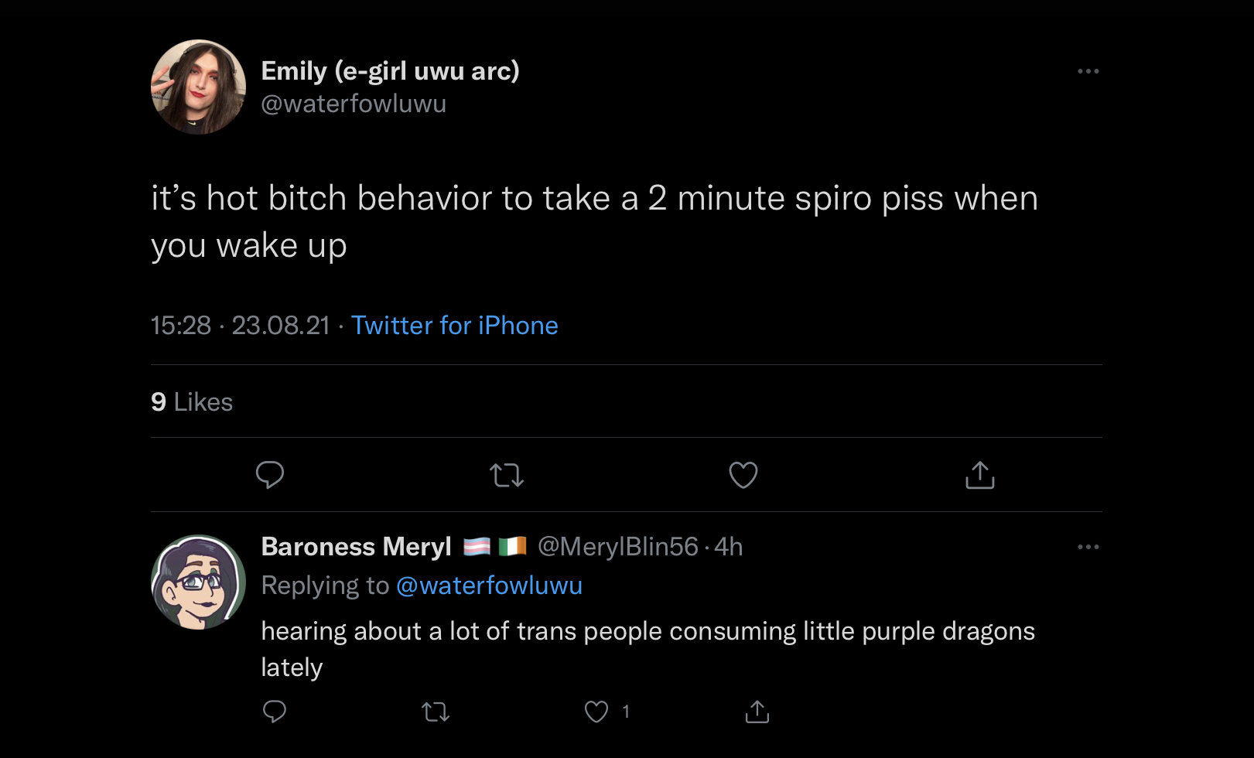Open @waterfowluwu handle under Emily's name

354,104
